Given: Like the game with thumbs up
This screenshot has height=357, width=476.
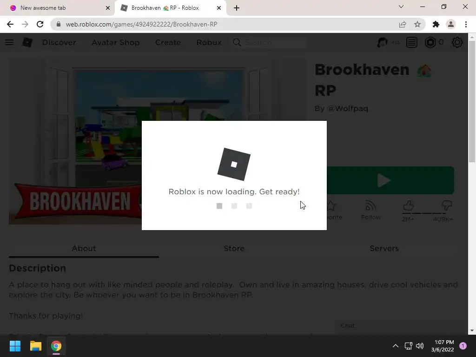Looking at the screenshot, I should pos(408,205).
